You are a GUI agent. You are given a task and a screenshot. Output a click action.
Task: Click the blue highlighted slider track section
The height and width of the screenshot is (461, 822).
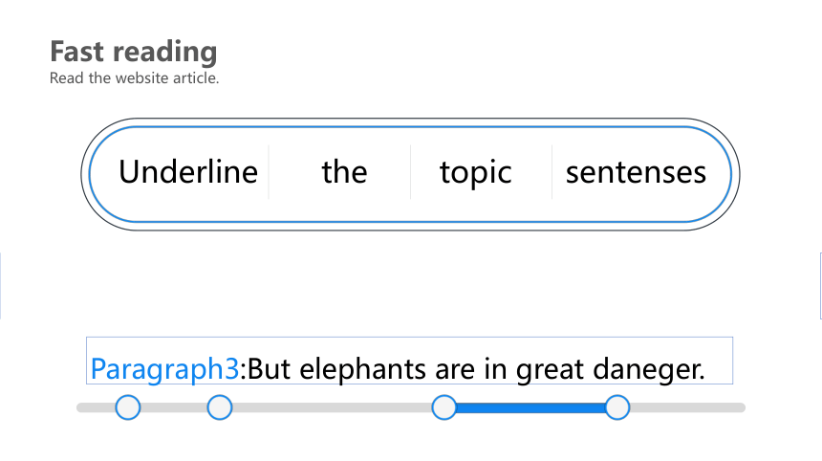pos(530,407)
